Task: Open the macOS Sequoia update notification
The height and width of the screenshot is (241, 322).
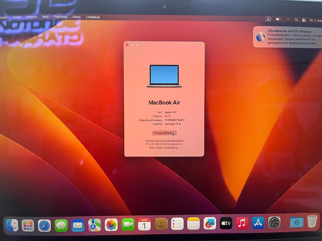Action: (x=288, y=37)
